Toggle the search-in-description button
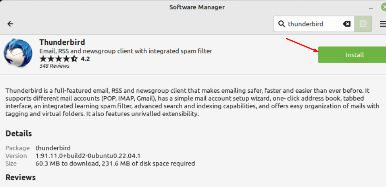 (363, 24)
